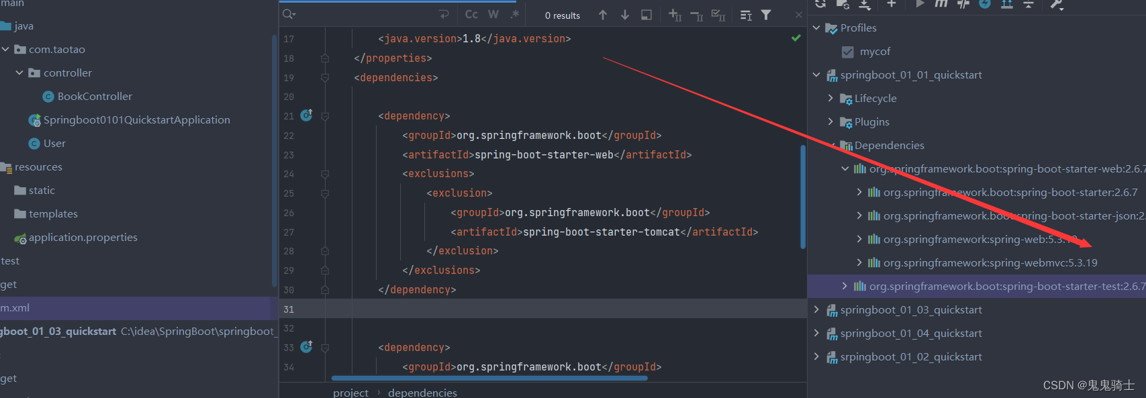Image resolution: width=1146 pixels, height=398 pixels.
Task: Reload all Maven projects icon
Action: coord(820,4)
